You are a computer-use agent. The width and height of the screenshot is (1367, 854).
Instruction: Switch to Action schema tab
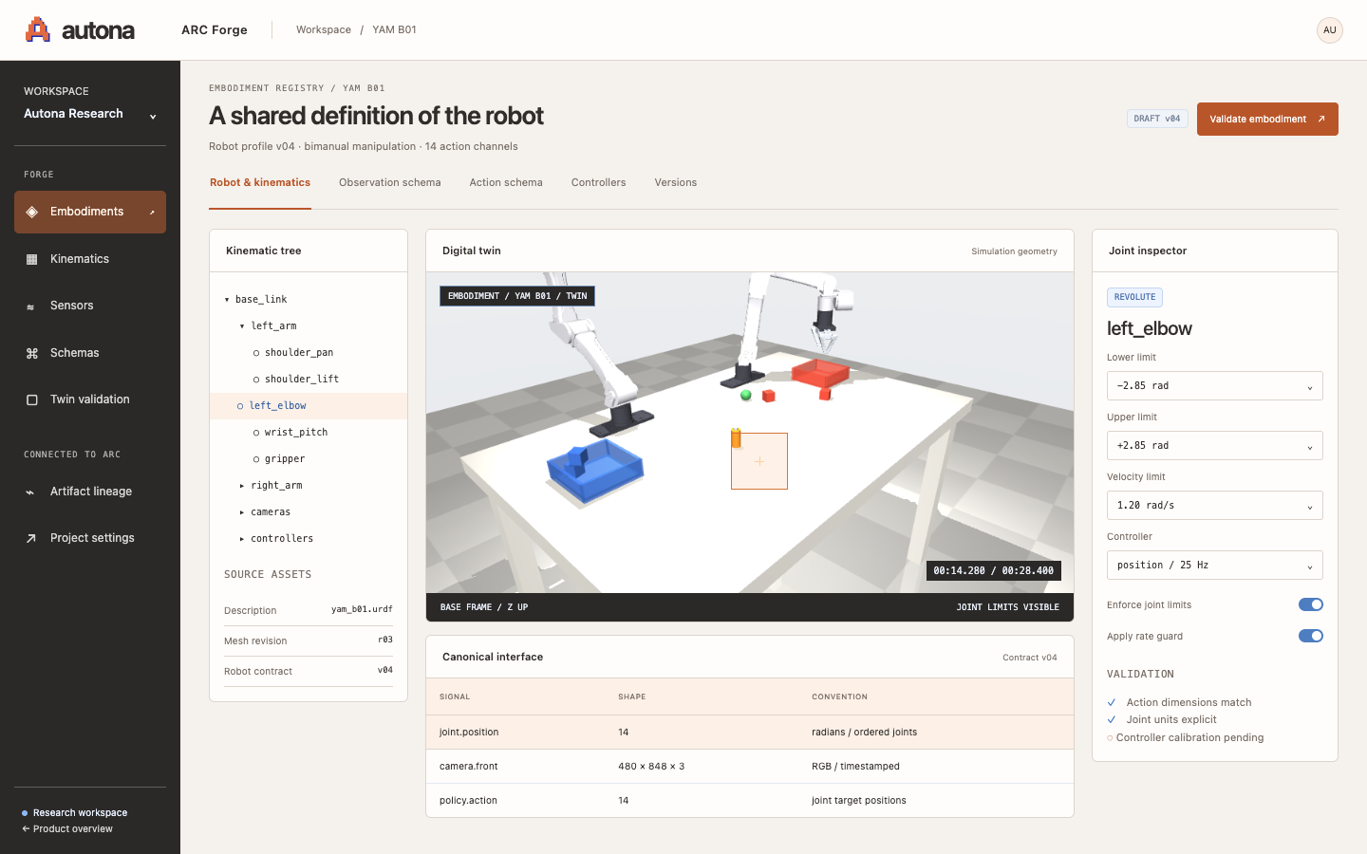coord(506,182)
